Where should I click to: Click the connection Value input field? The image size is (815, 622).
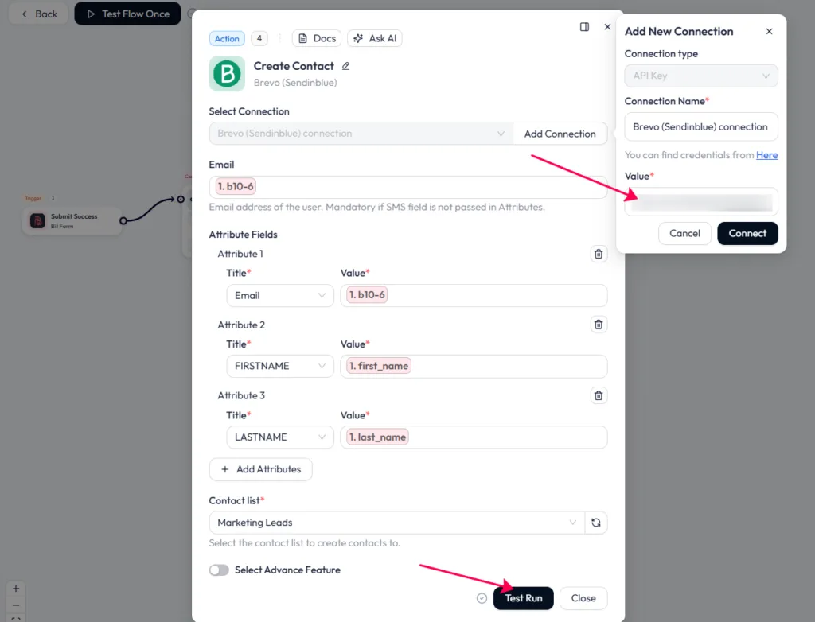(700, 201)
